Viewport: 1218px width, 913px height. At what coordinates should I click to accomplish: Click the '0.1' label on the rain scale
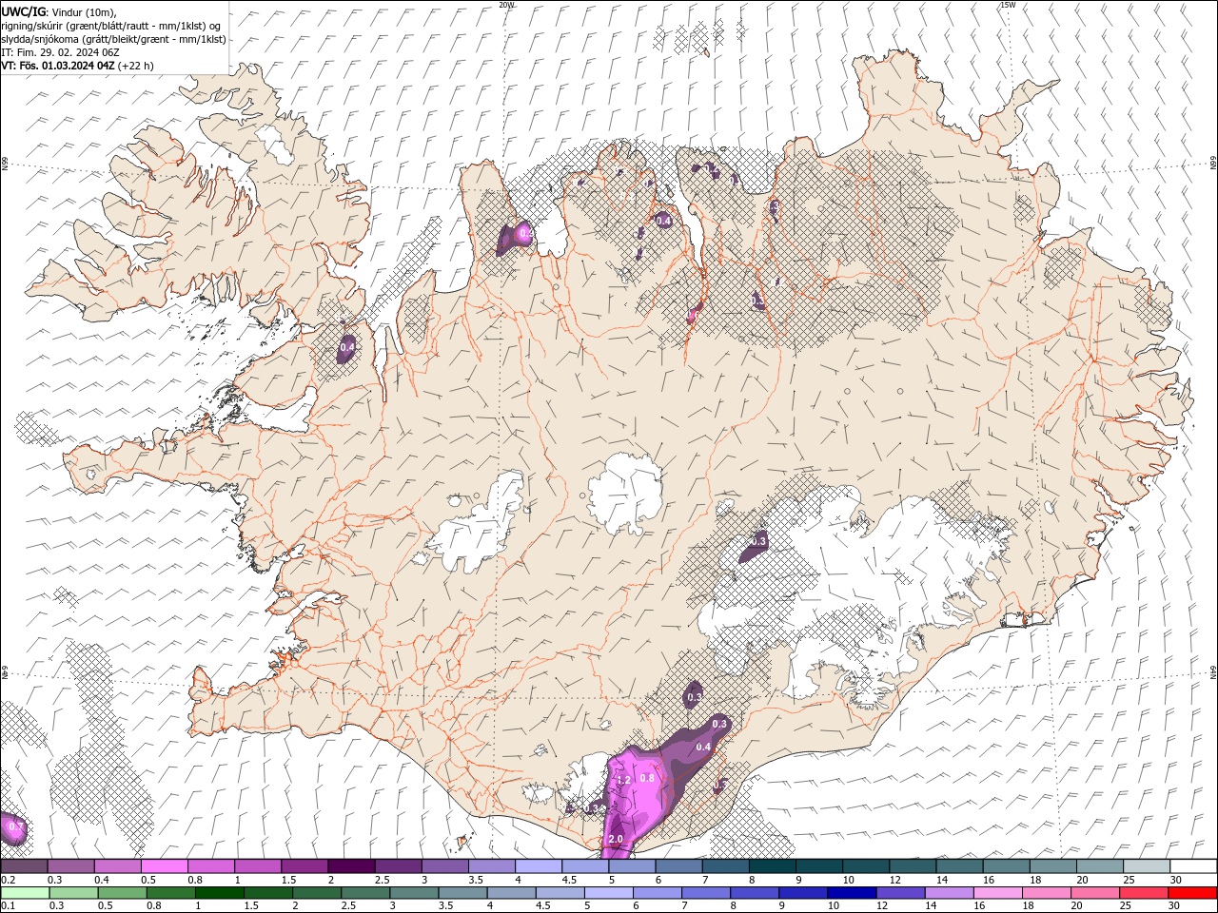[x=9, y=905]
